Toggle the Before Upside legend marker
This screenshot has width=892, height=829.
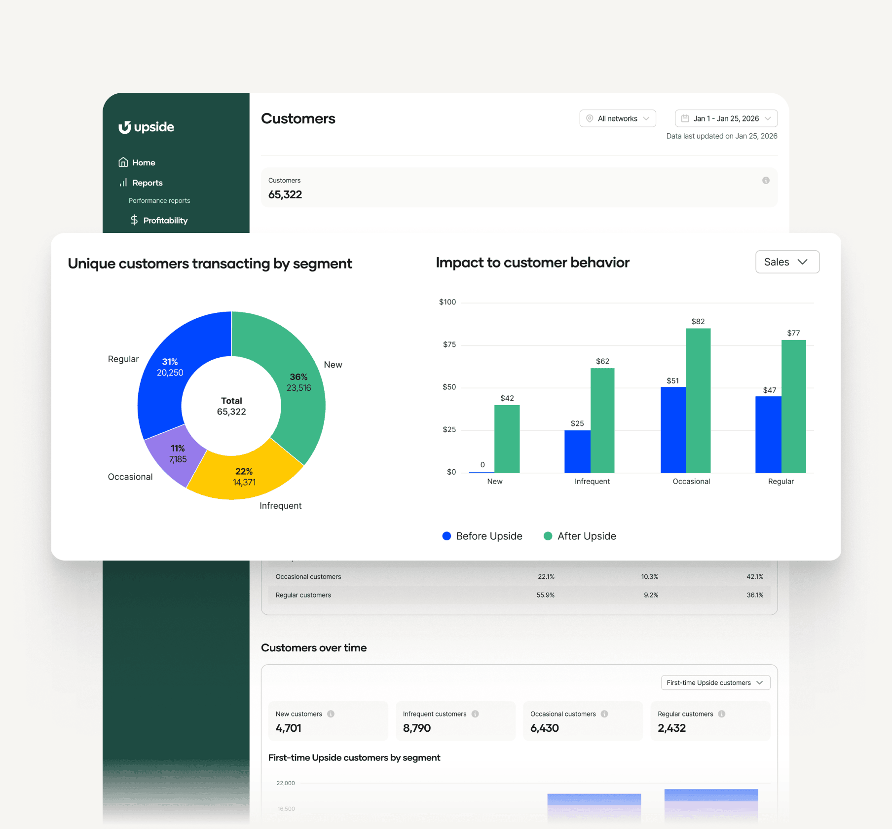pos(446,536)
